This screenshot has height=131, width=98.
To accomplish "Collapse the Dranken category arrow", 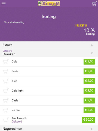I will (x=92, y=53).
